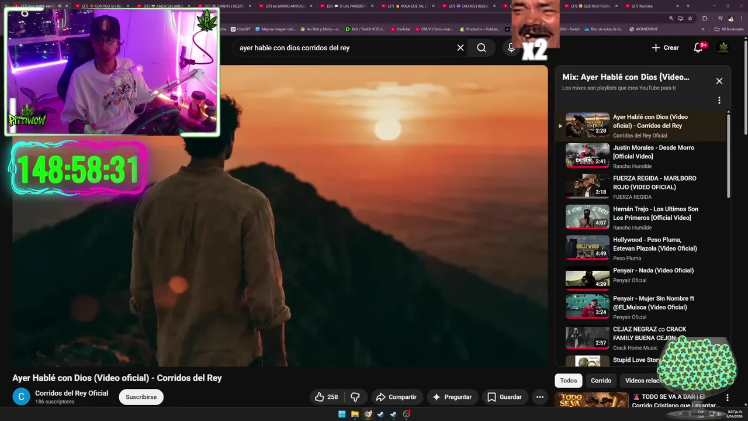Image resolution: width=748 pixels, height=421 pixels.
Task: Focus the YouTube search input field
Action: tap(345, 48)
